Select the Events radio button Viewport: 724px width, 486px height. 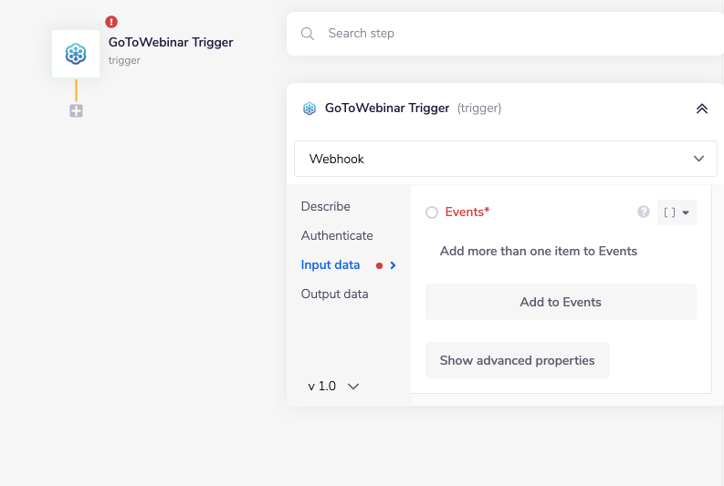[432, 212]
